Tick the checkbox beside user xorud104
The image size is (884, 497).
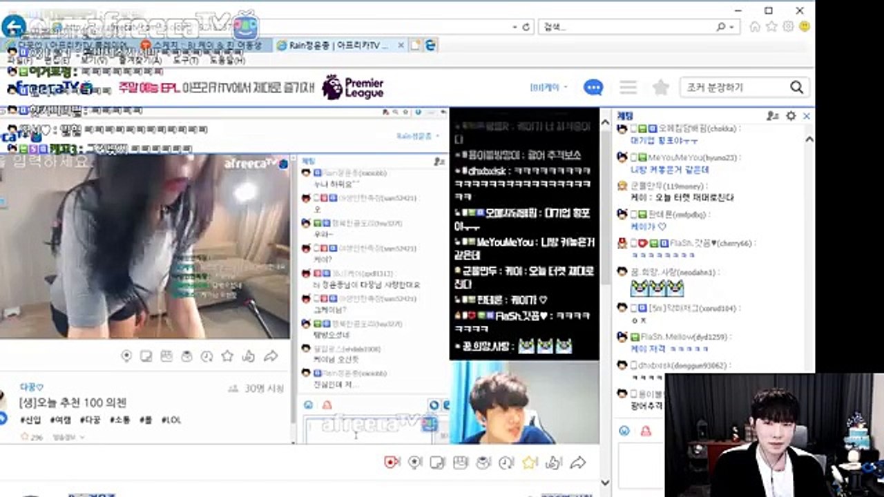(x=633, y=308)
